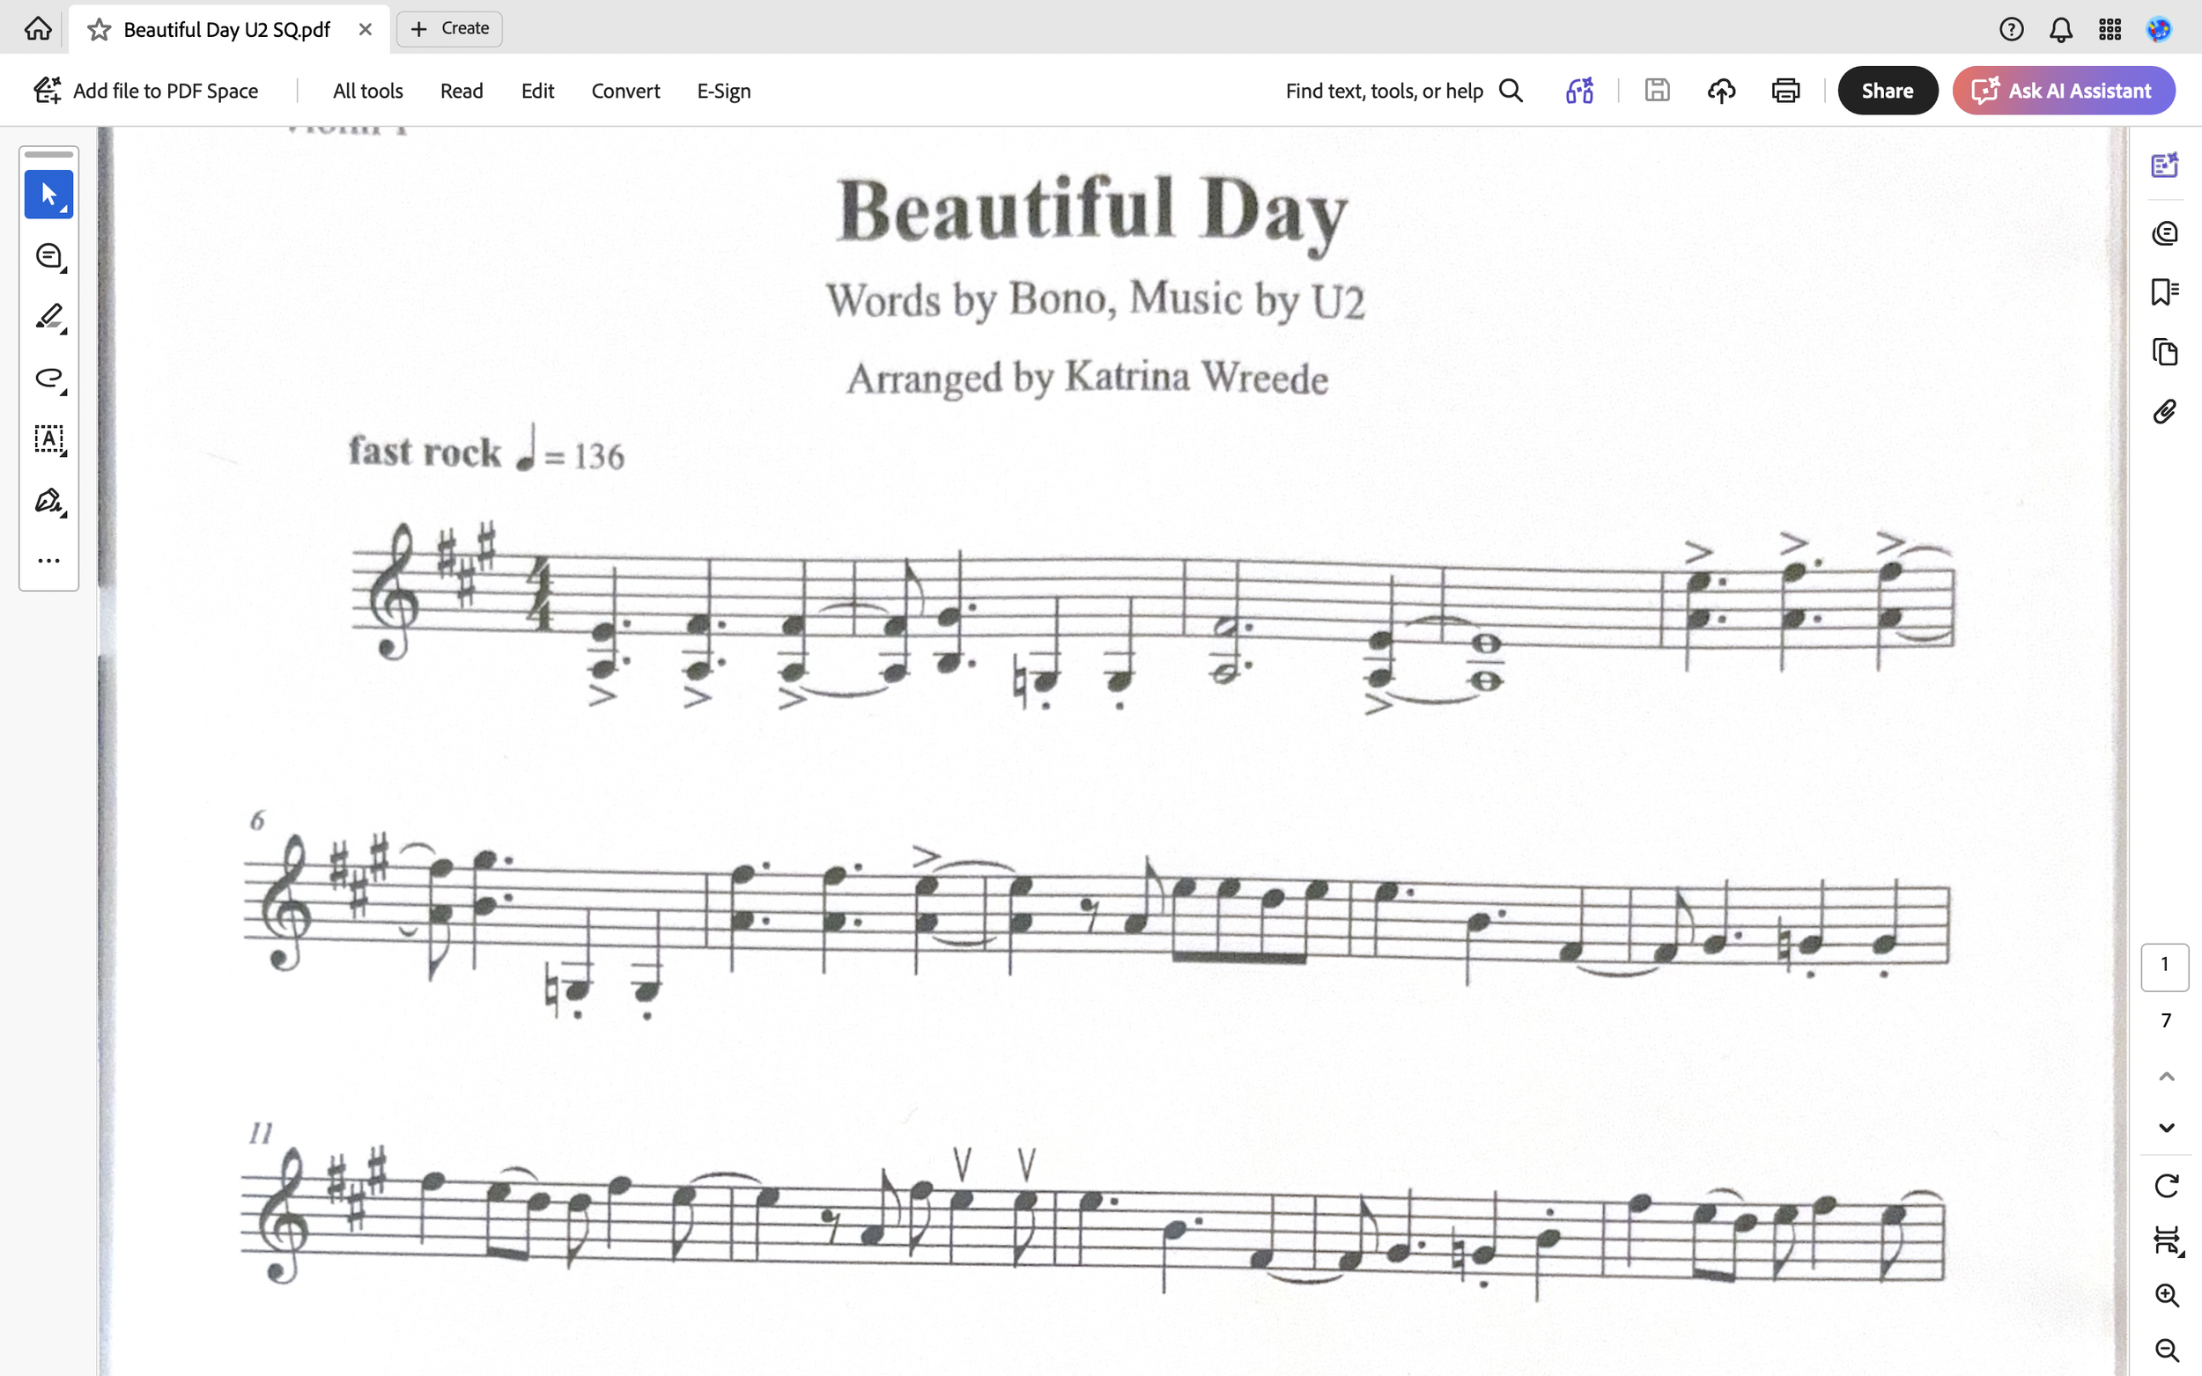Zoom out with the minus magnifier
2202x1376 pixels.
coord(2167,1350)
